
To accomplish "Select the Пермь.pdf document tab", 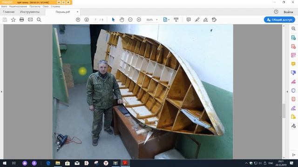I will (x=63, y=12).
